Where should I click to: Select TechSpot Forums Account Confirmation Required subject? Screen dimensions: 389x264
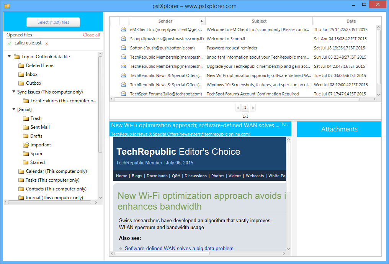(x=253, y=93)
